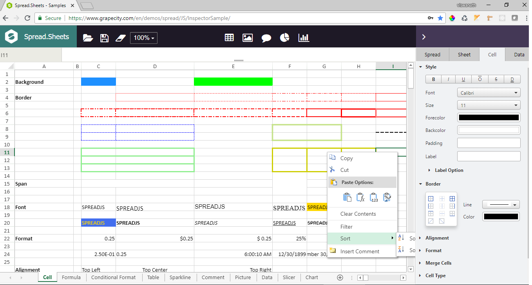Click the insert picture icon
Image resolution: width=532 pixels, height=285 pixels.
[x=248, y=38]
